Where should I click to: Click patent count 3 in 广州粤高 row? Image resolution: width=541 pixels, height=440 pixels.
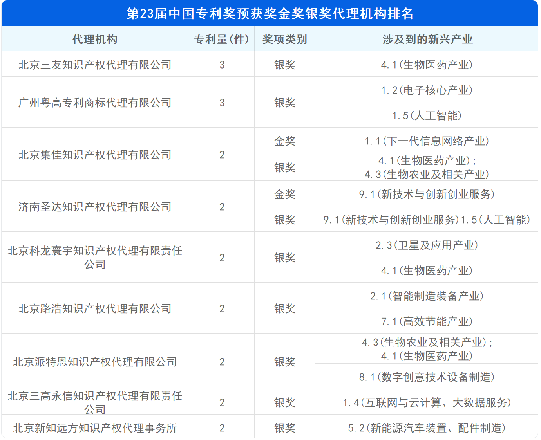[x=222, y=102]
